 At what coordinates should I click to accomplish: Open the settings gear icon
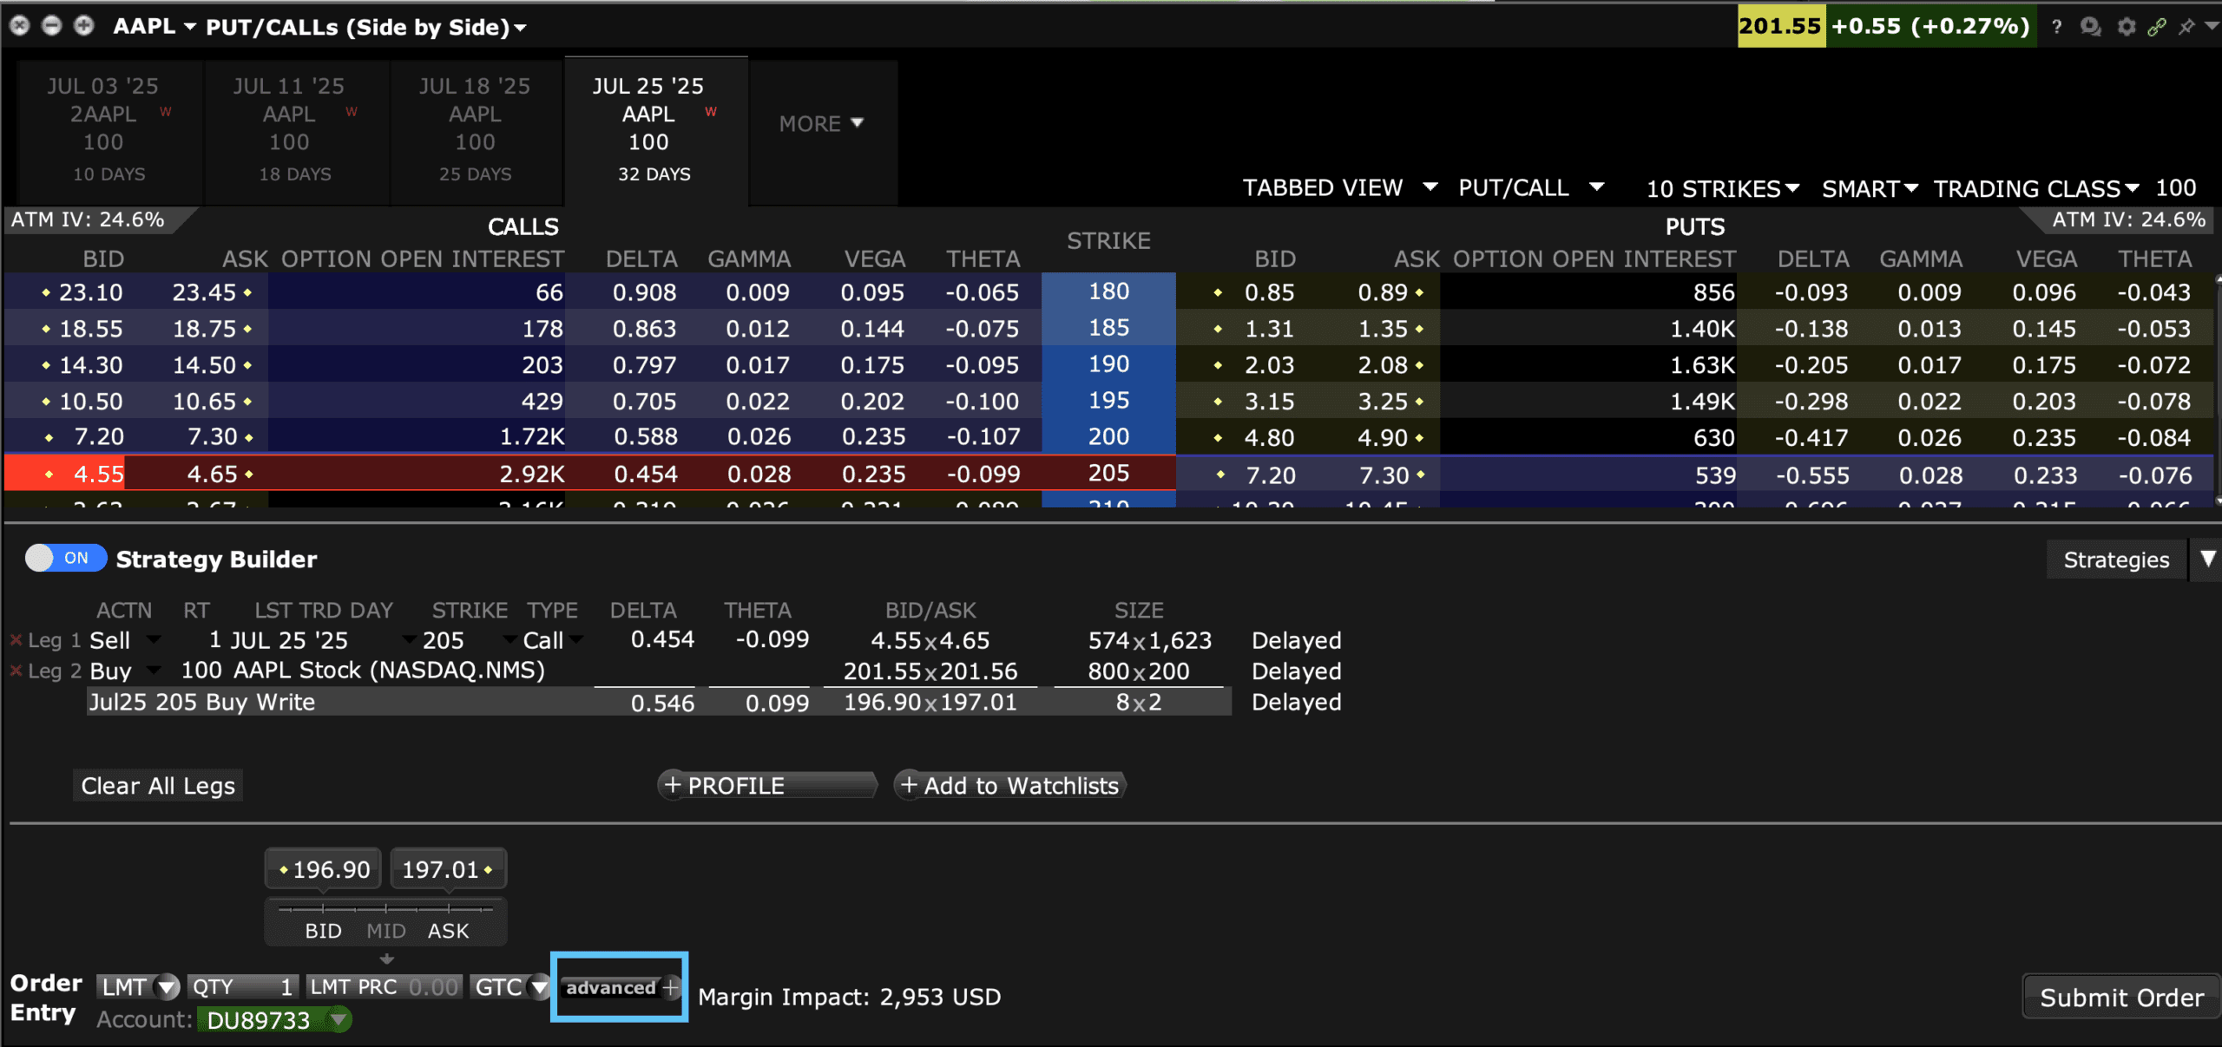2126,27
